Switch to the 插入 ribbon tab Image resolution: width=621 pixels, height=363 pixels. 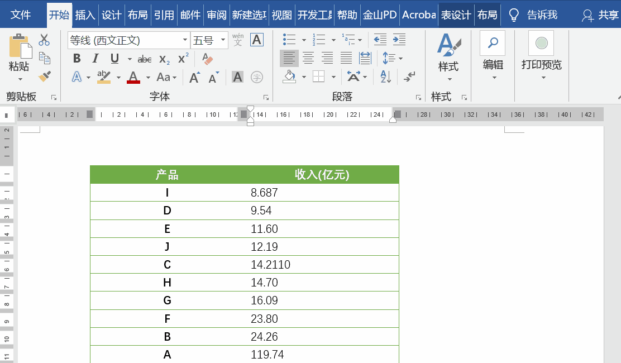coord(85,15)
